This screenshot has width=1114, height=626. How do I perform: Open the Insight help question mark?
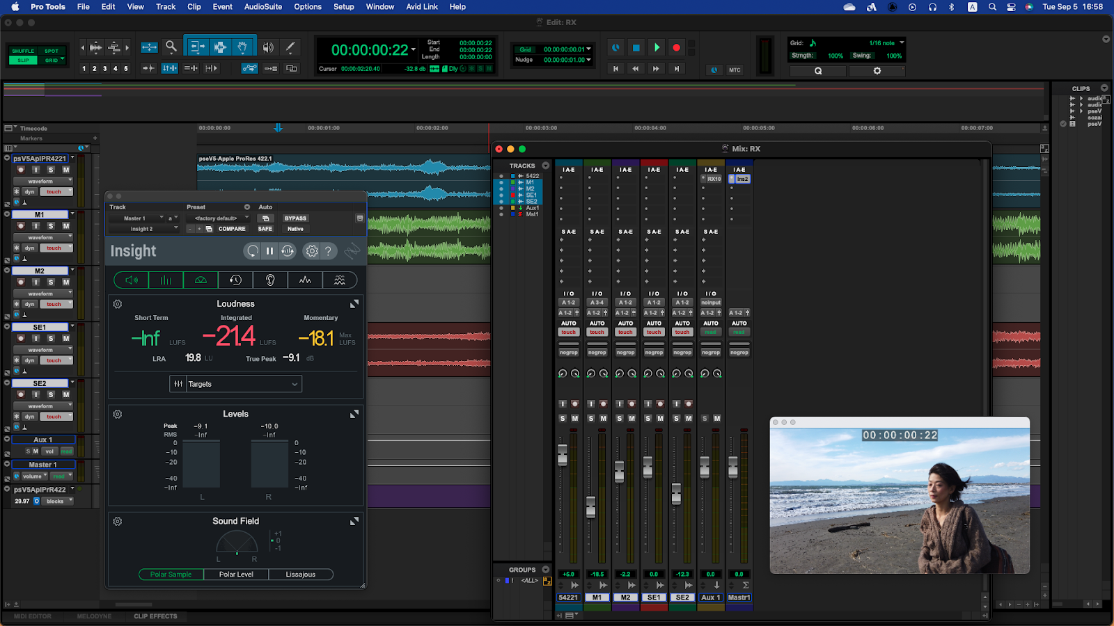click(x=329, y=251)
